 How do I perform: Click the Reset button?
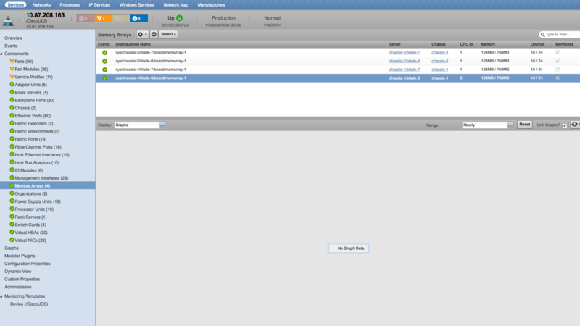[x=524, y=125]
